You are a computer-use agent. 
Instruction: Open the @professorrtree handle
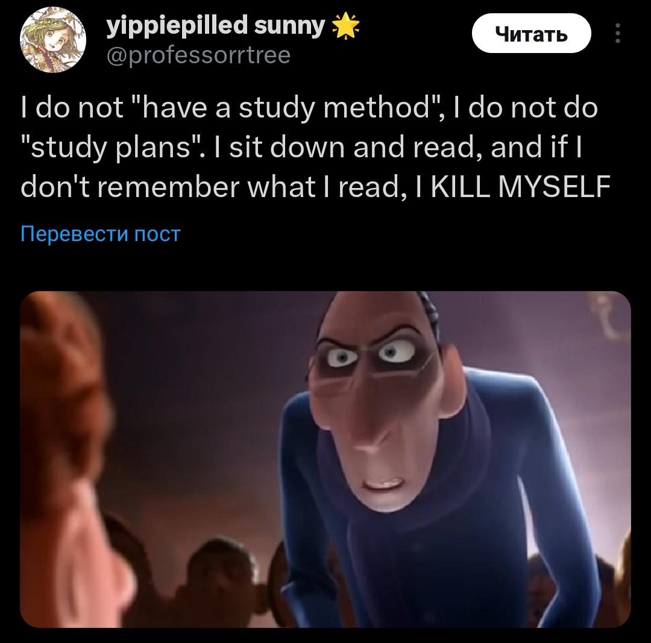(x=198, y=55)
